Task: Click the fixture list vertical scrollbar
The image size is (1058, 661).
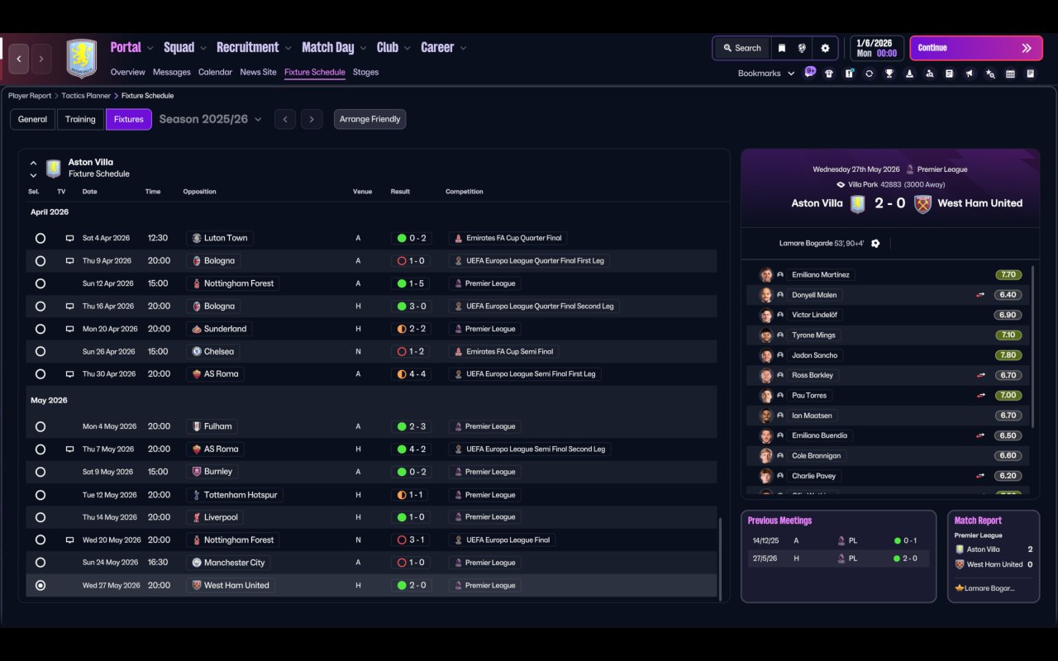Action: pyautogui.click(x=720, y=559)
